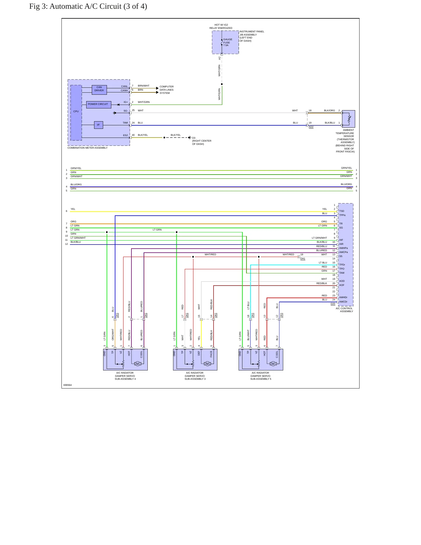Select the 'FACE' terminal in servo 3
This screenshot has width=421, height=545.
coord(211,354)
